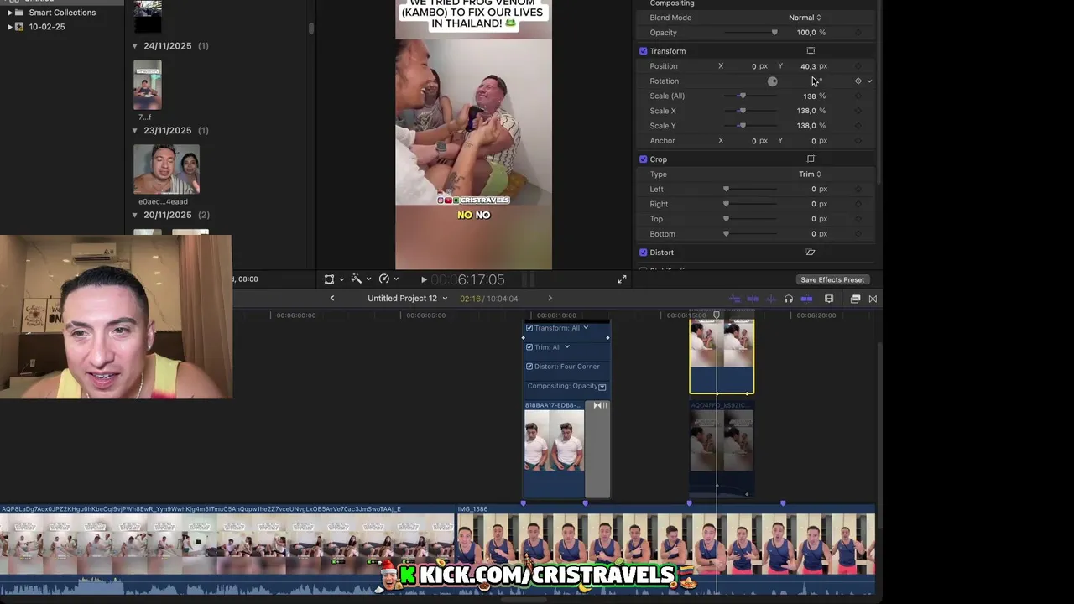Uncheck the Transform checkbox in inspector

pyautogui.click(x=644, y=51)
